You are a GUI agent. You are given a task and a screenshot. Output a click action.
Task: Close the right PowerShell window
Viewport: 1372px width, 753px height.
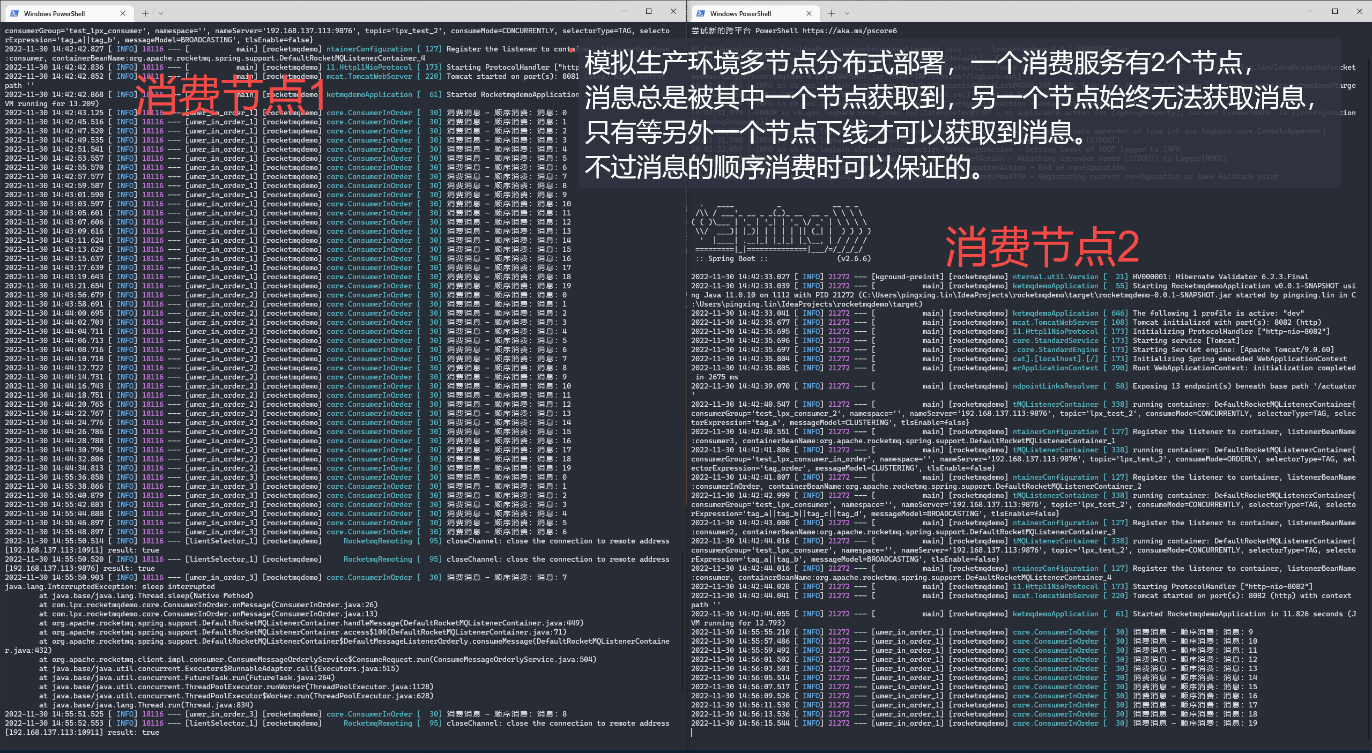pos(1359,11)
